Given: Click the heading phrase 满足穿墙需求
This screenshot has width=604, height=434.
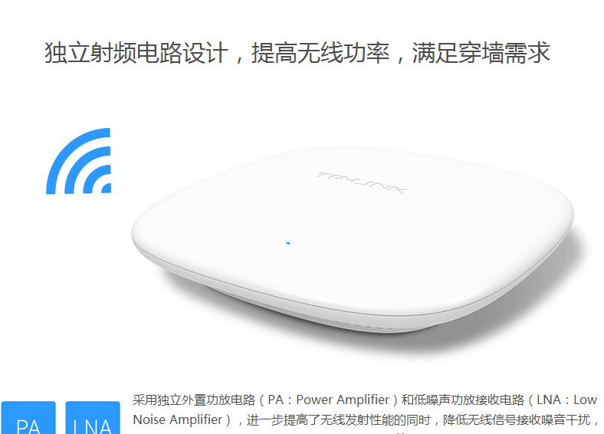Looking at the screenshot, I should tap(481, 53).
